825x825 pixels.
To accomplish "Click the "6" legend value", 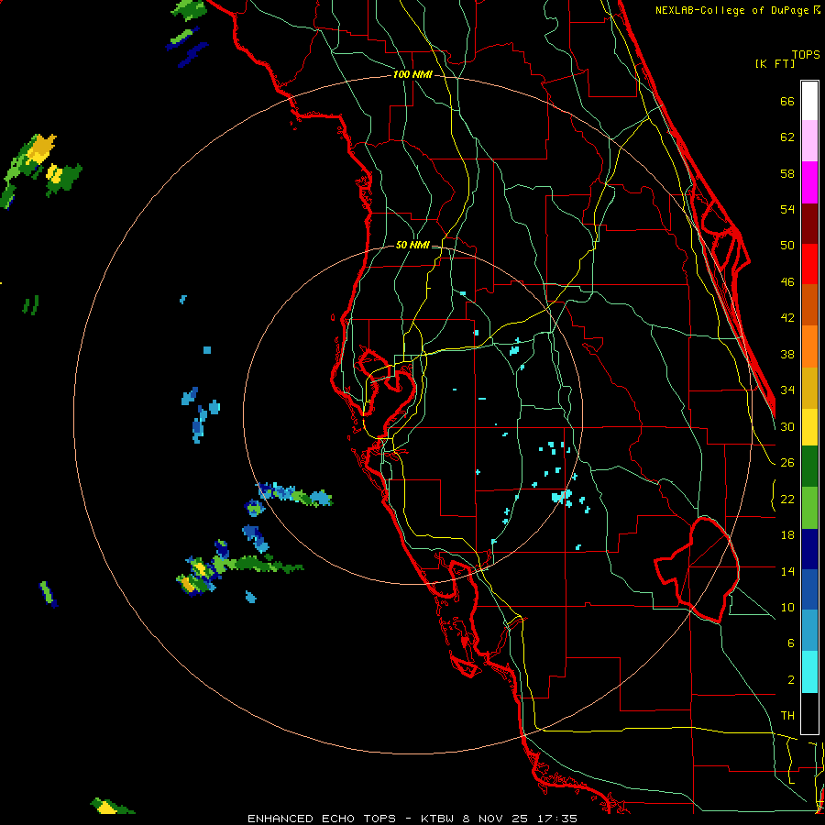I will (791, 643).
